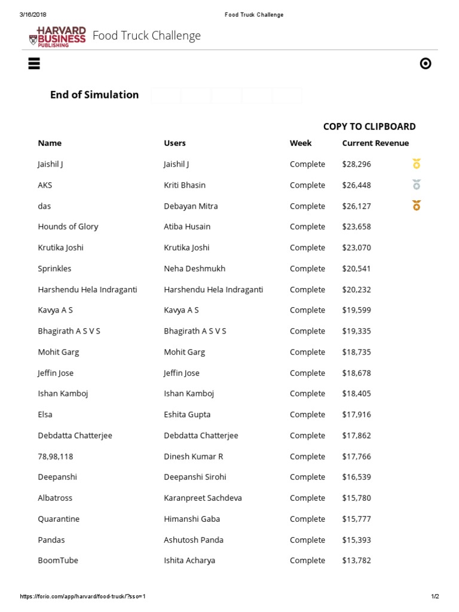Click the Name column header
Viewport: 459px width, 612px height.
[x=50, y=143]
